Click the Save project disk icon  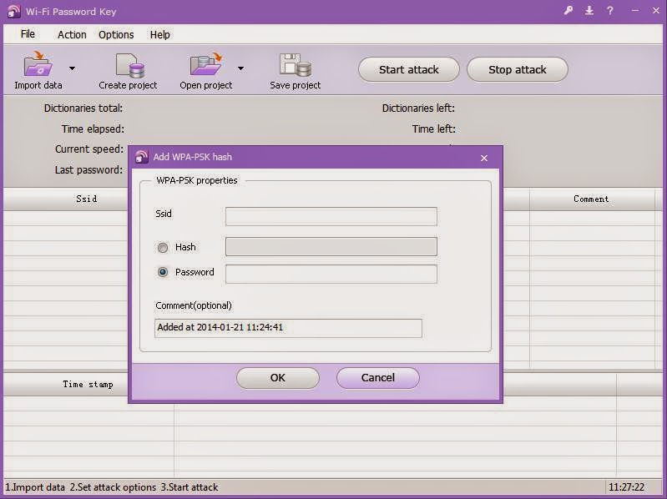295,65
